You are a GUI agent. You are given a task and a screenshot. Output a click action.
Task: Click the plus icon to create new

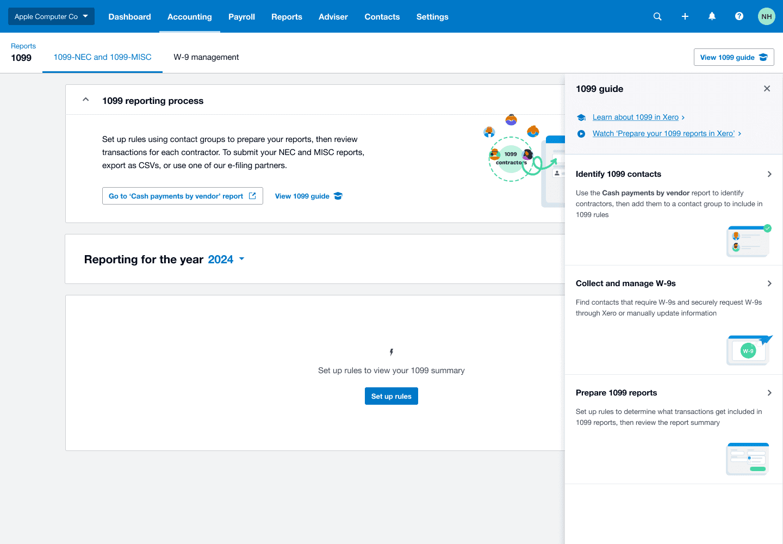click(685, 16)
